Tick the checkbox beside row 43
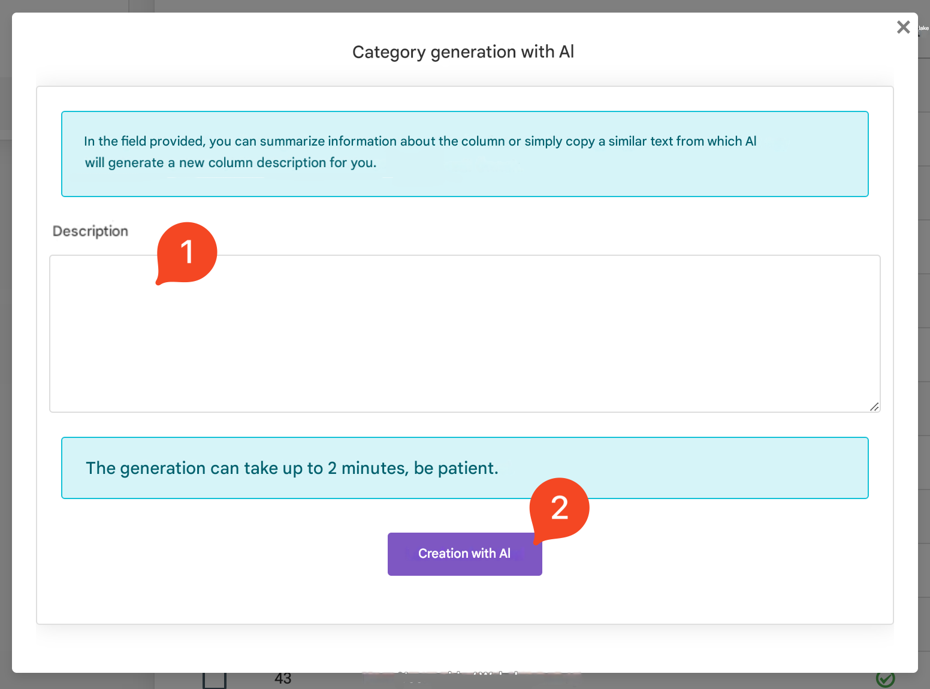The height and width of the screenshot is (689, 930). [215, 680]
